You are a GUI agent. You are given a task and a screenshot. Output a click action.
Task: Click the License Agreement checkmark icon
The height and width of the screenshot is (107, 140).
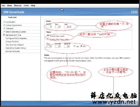(x=4, y=25)
